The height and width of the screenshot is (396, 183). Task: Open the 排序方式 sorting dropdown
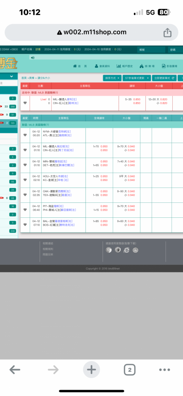pyautogui.click(x=112, y=78)
